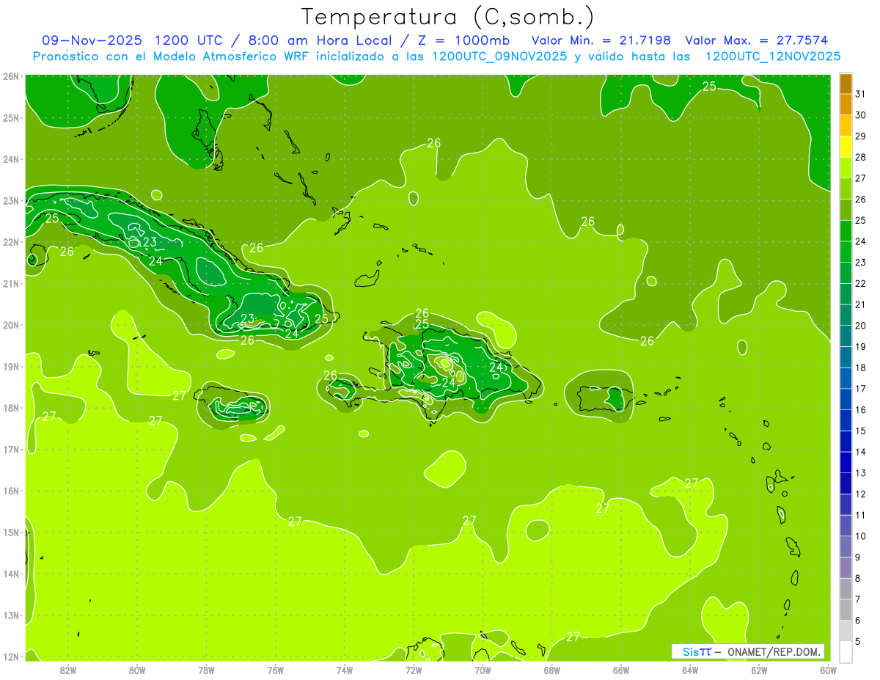Click the "64W" longitude axis label
This screenshot has width=880, height=680.
[690, 670]
